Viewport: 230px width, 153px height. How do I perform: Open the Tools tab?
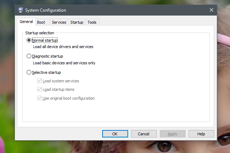tap(92, 22)
